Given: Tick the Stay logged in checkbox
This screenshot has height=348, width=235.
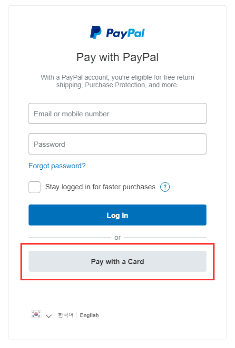Looking at the screenshot, I should point(34,187).
